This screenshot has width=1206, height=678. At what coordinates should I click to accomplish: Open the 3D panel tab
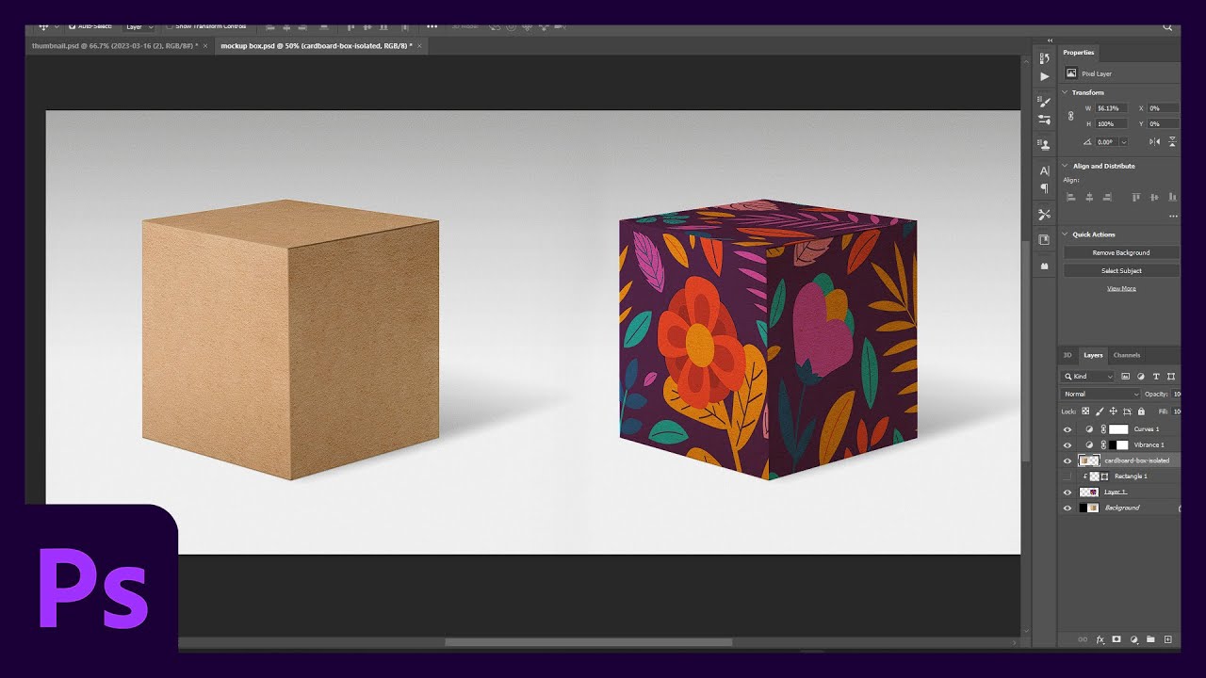[1067, 355]
